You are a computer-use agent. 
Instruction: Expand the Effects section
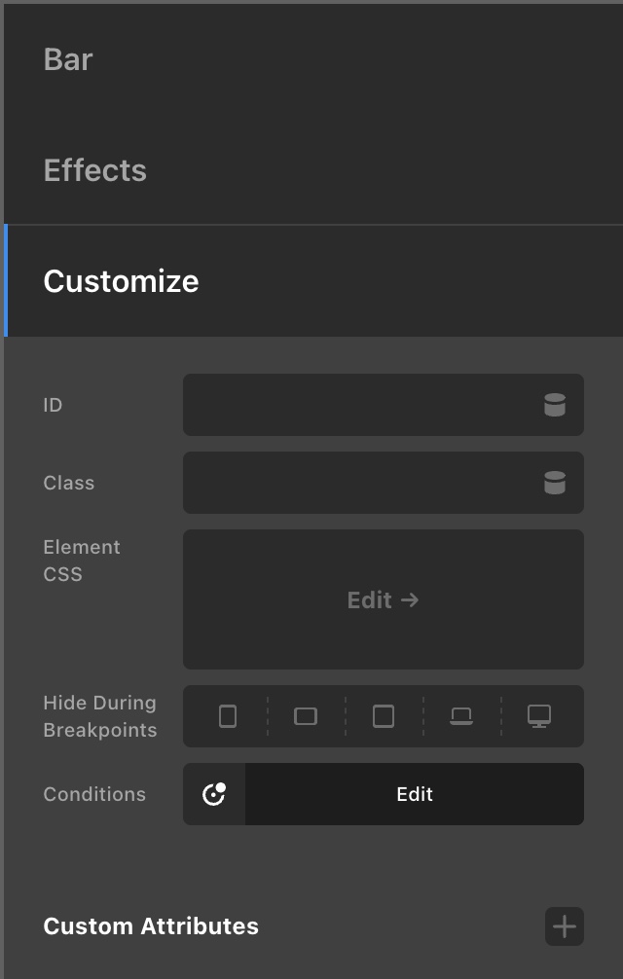313,170
